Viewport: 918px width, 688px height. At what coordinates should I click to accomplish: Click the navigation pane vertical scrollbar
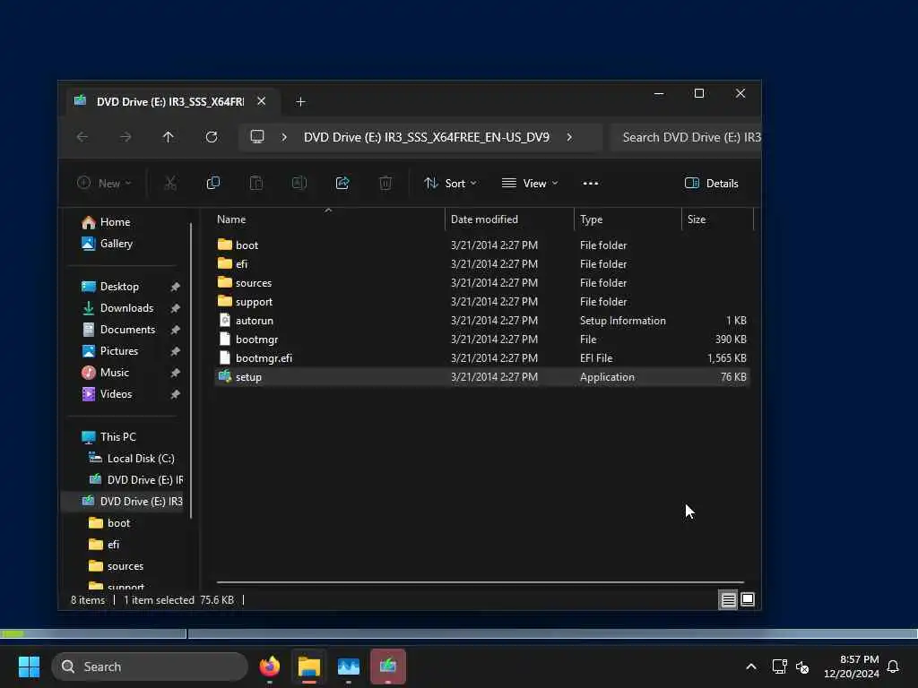191,371
